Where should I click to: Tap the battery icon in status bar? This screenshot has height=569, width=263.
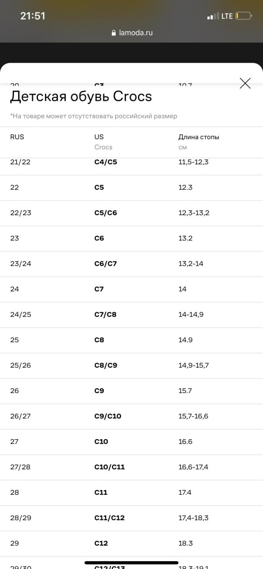click(244, 16)
